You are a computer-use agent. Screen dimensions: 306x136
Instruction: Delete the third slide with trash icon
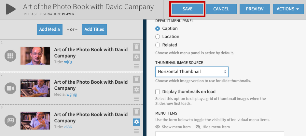coord(137,112)
